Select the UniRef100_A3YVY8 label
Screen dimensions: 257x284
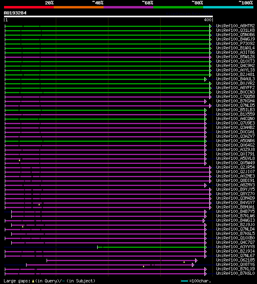235,247
